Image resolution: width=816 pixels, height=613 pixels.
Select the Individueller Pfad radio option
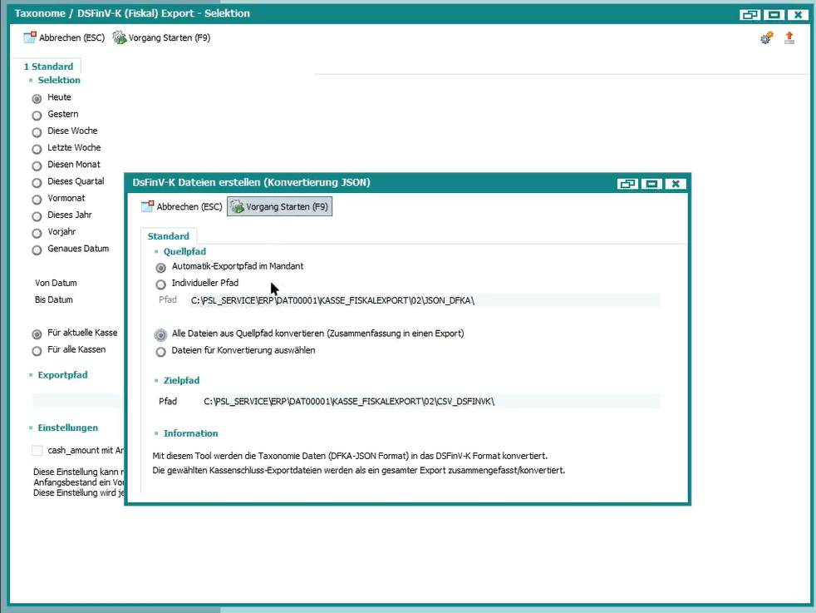(x=161, y=284)
